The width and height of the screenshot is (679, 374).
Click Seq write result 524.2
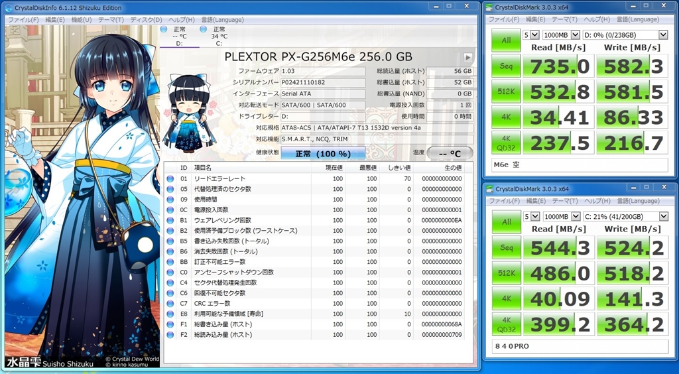coord(632,247)
